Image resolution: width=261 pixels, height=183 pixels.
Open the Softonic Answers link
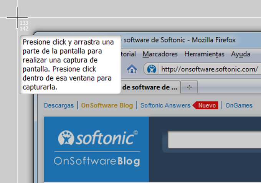[165, 106]
